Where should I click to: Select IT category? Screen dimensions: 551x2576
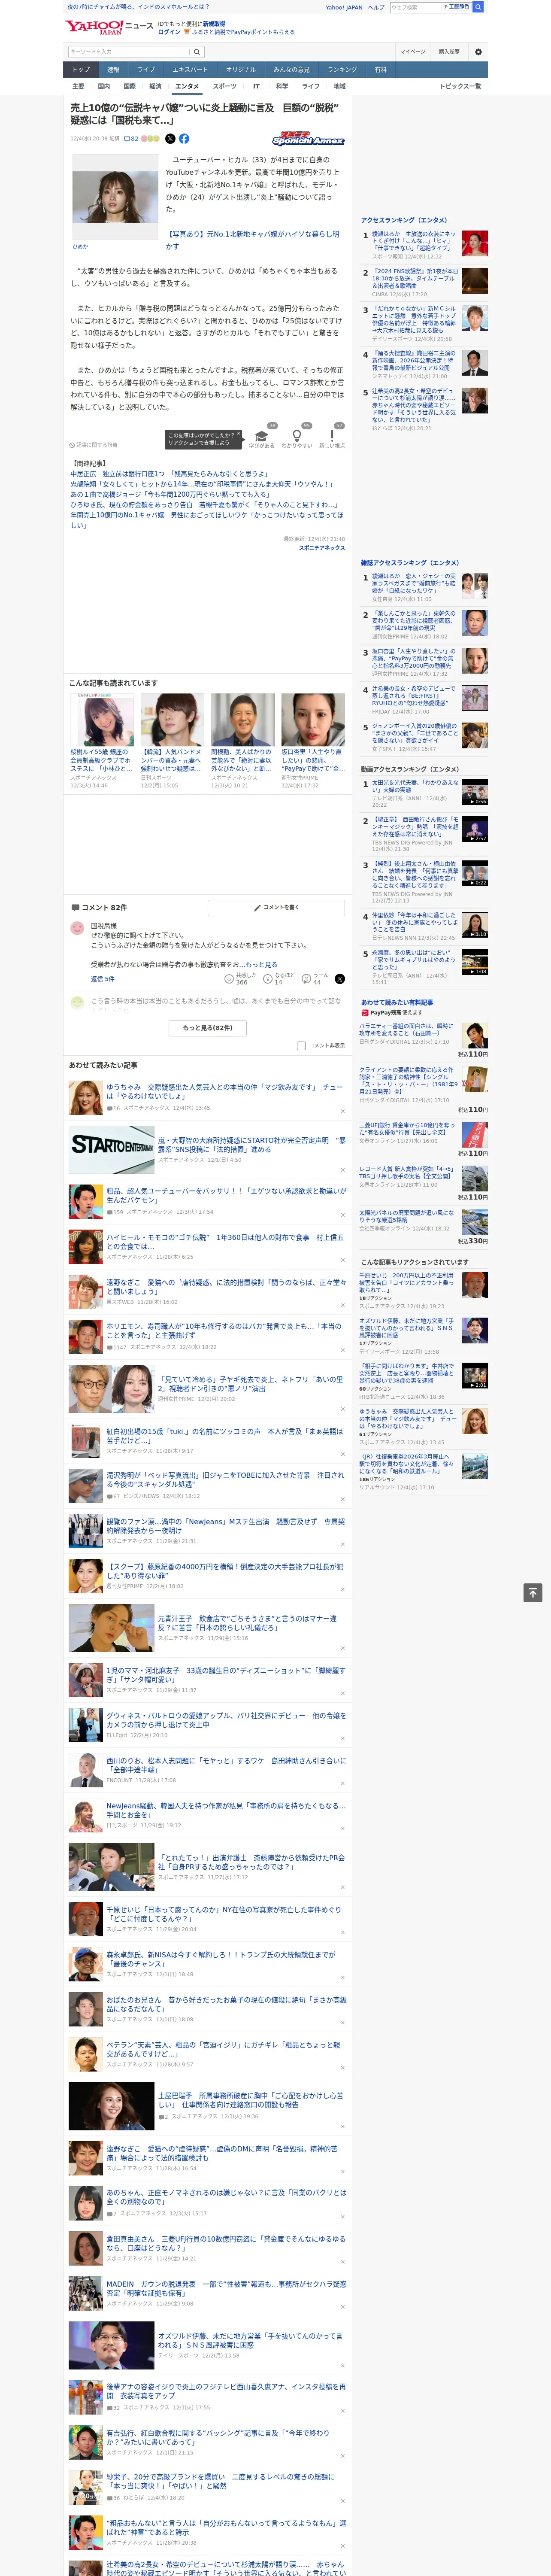[x=256, y=86]
